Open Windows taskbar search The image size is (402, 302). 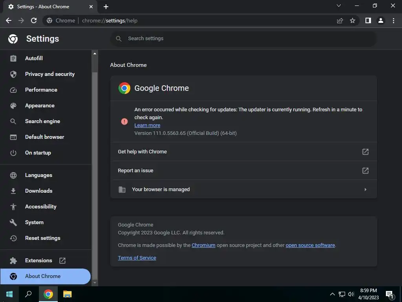28,294
